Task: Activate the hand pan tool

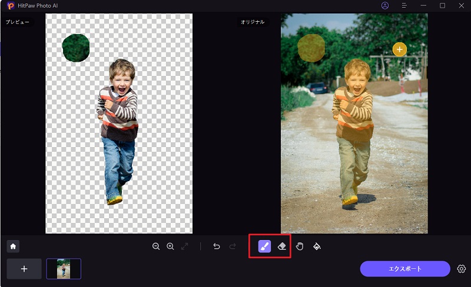Action: click(x=300, y=246)
